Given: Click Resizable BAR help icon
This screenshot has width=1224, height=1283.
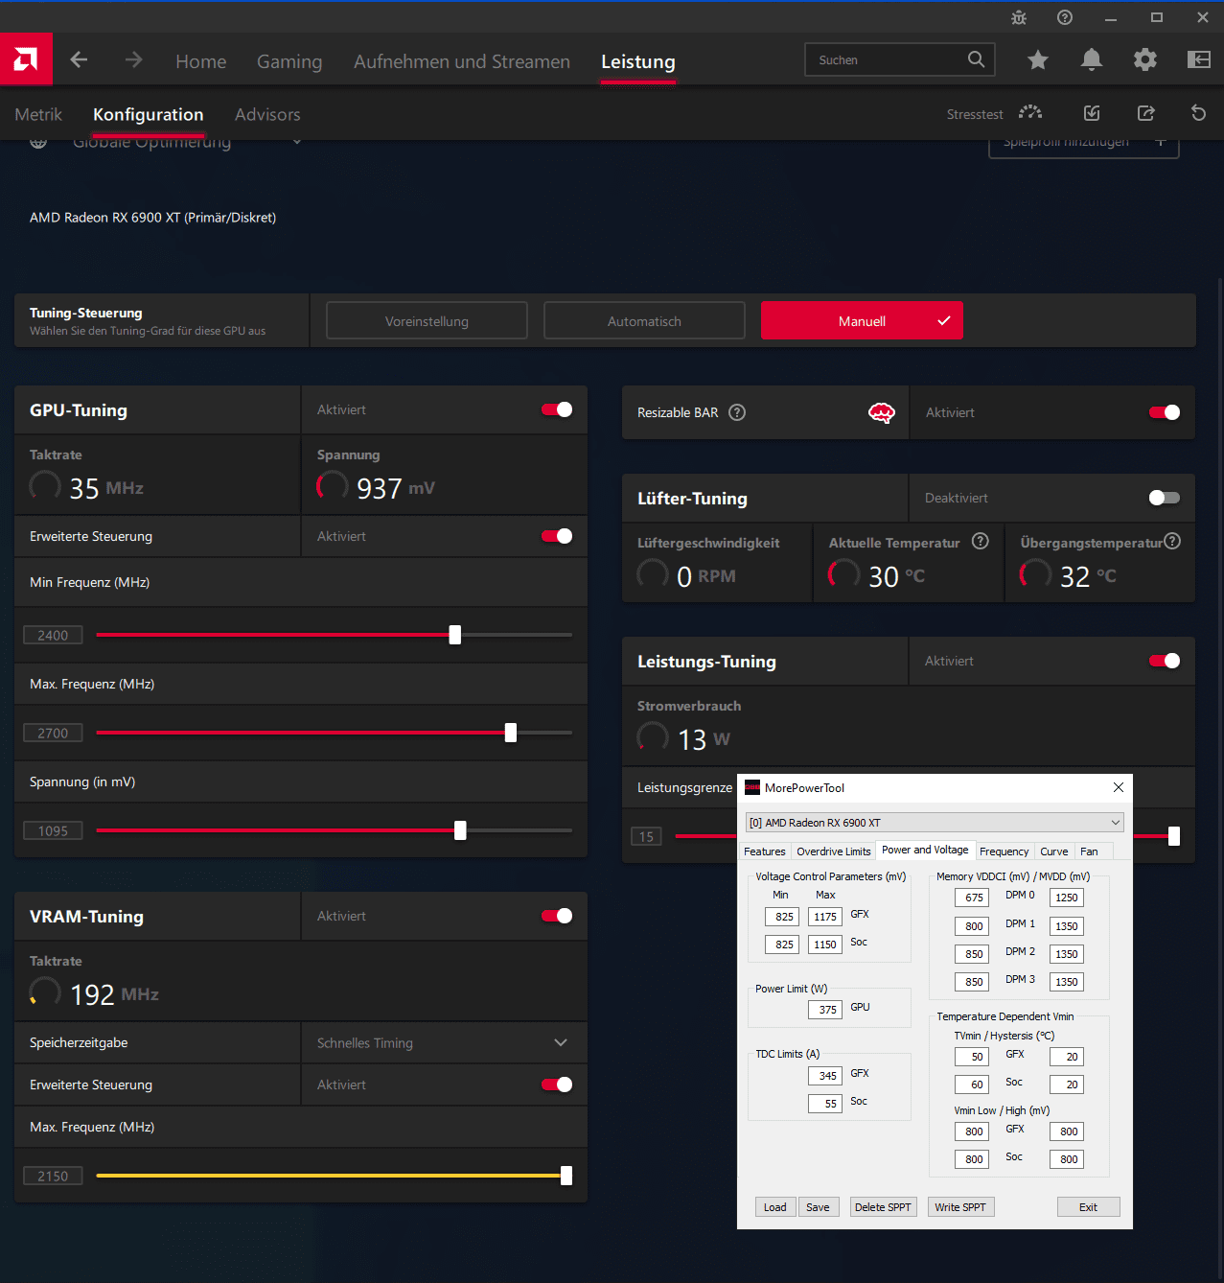Looking at the screenshot, I should point(737,412).
